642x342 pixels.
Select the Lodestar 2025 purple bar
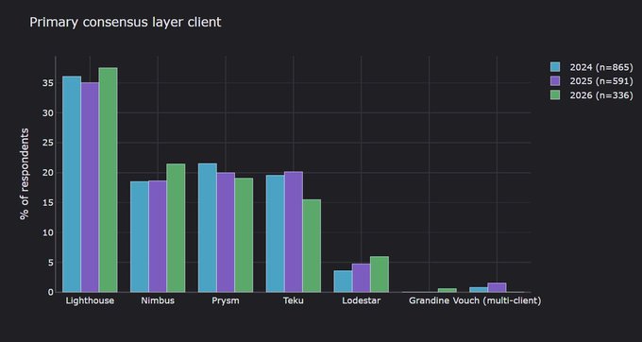click(x=361, y=278)
